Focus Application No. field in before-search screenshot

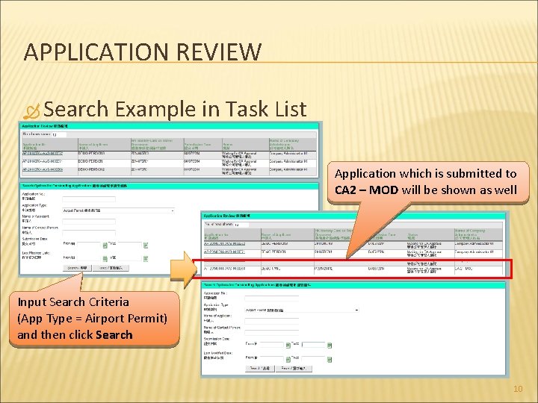pyautogui.click(x=89, y=199)
